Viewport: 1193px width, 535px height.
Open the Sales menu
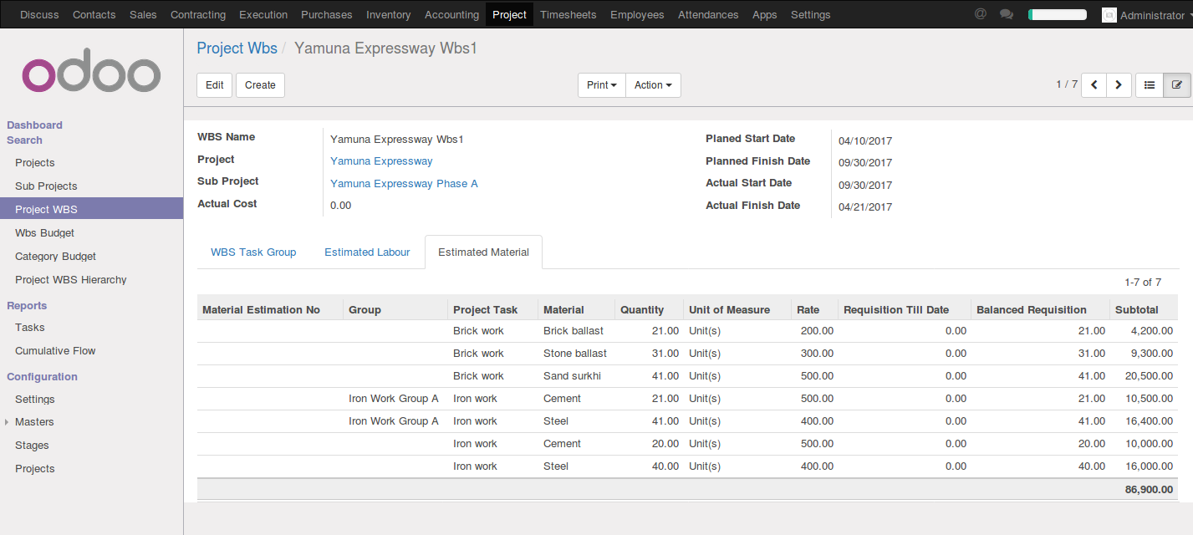point(143,14)
